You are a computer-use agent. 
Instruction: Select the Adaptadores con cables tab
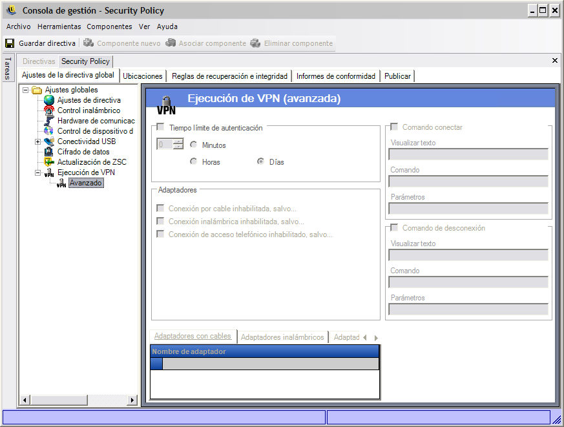(x=193, y=336)
